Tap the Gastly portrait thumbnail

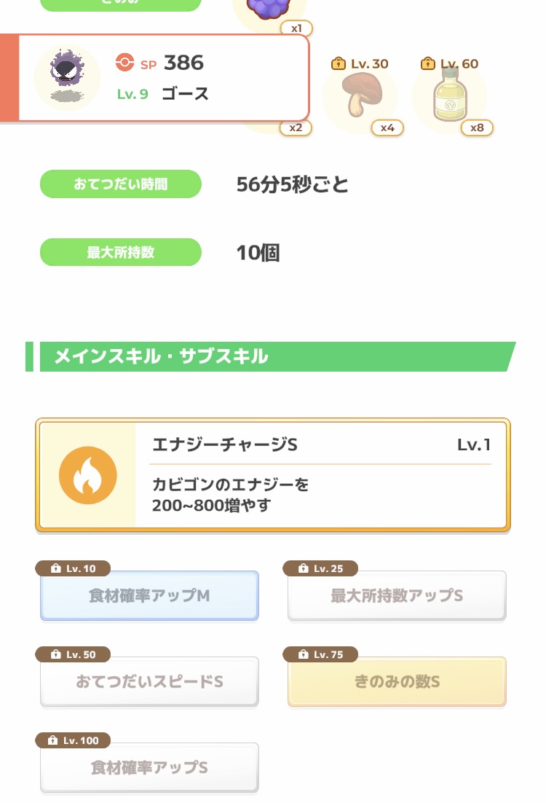[x=67, y=77]
